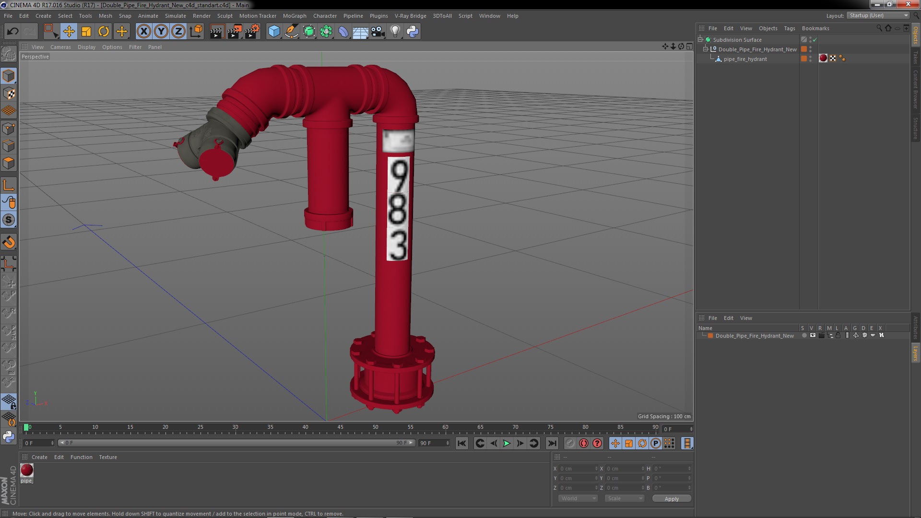
Task: Toggle autokeying record button
Action: click(x=583, y=444)
